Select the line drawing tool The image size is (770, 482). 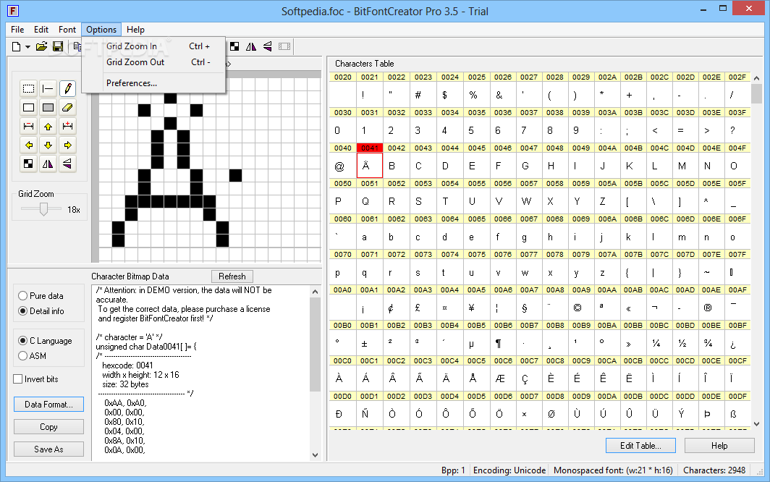pos(48,88)
